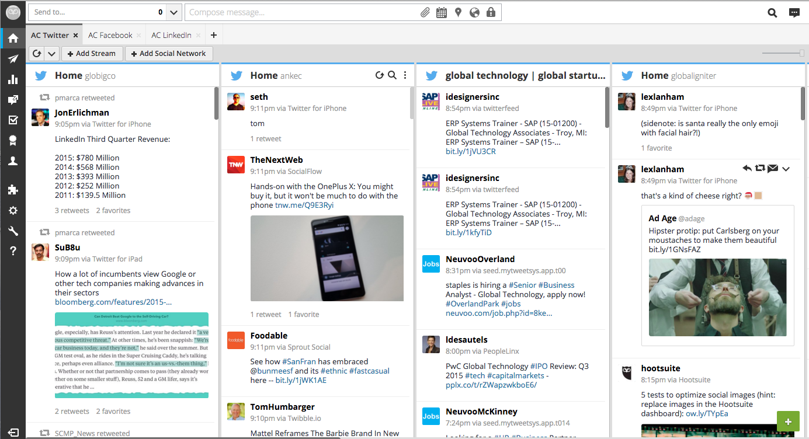The height and width of the screenshot is (439, 809).
Task: Open the tnw.me/Q9E3Ryi link
Action: click(304, 205)
